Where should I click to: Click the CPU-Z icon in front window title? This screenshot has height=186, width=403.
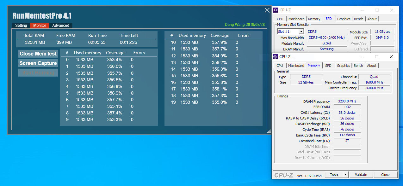(275, 57)
